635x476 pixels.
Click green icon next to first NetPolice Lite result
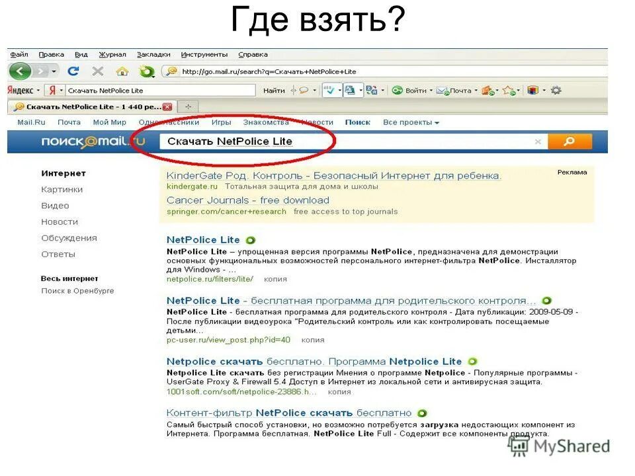[x=251, y=241]
